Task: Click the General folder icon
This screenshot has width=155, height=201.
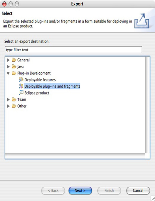Action: tap(14, 60)
